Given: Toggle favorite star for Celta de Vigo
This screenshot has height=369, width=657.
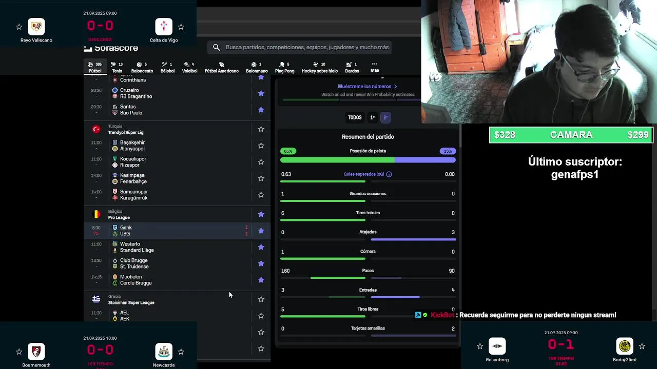Looking at the screenshot, I should (x=181, y=27).
